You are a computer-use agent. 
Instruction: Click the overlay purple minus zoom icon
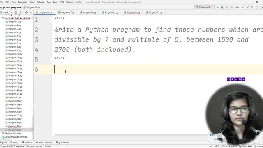point(236,79)
